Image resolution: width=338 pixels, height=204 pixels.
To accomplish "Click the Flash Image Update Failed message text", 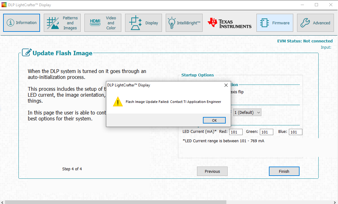I will tap(173, 102).
